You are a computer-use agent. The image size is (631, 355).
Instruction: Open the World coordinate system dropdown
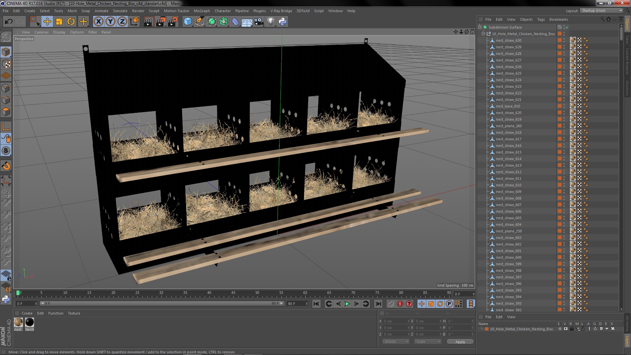396,342
